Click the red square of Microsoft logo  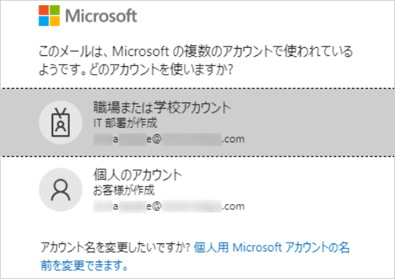pyautogui.click(x=44, y=10)
